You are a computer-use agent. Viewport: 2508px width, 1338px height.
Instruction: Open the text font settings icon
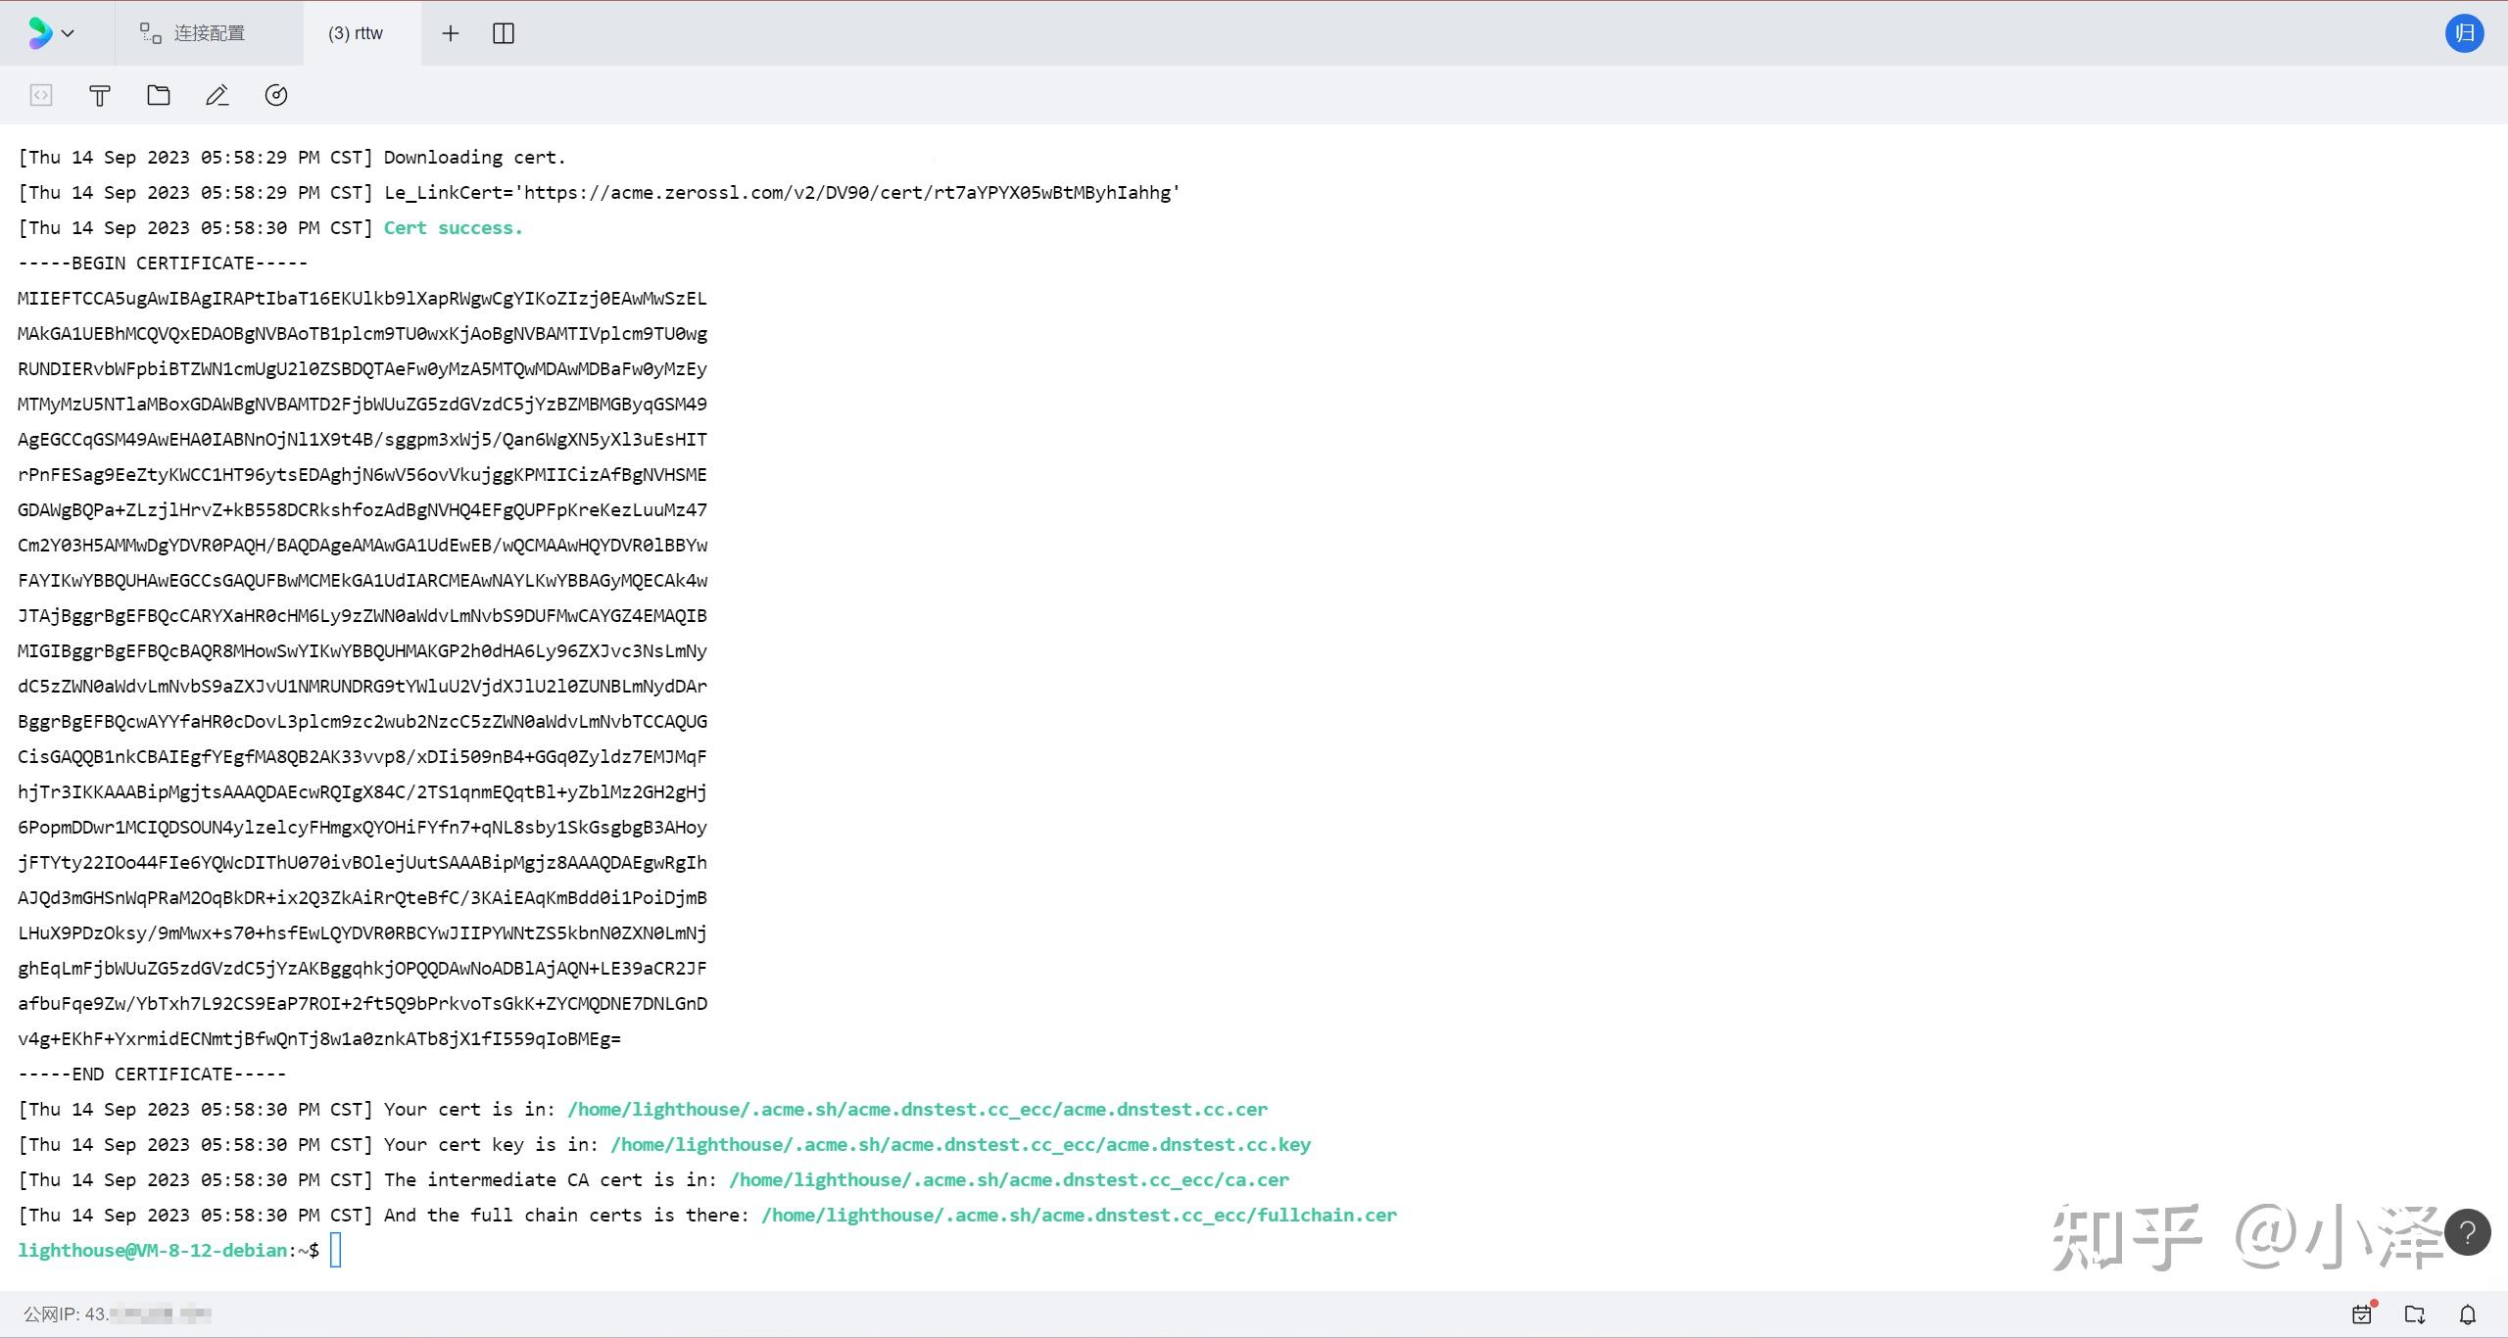point(100,95)
